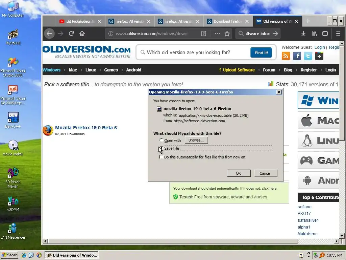Open Upload Software link in nav bar
The height and width of the screenshot is (260, 346).
(x=237, y=70)
